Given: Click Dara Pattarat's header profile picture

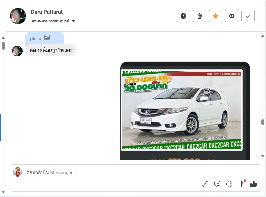Looking at the screenshot, I should (18, 16).
